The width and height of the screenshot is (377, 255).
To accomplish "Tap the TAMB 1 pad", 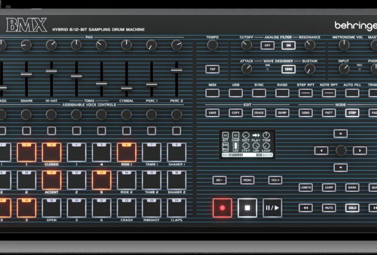I will point(151,152).
